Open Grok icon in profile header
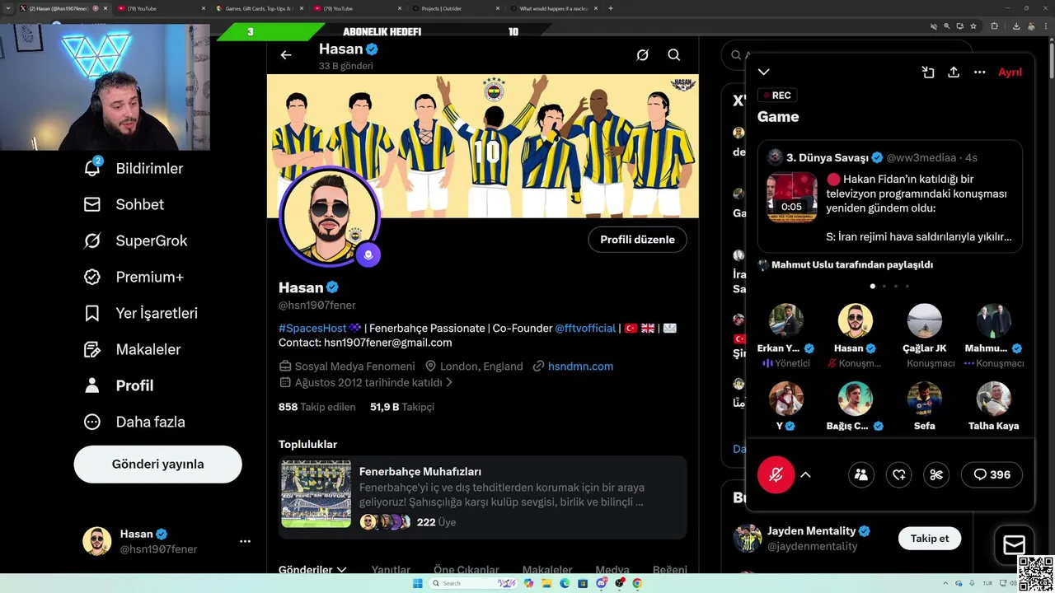This screenshot has height=593, width=1055. click(643, 55)
